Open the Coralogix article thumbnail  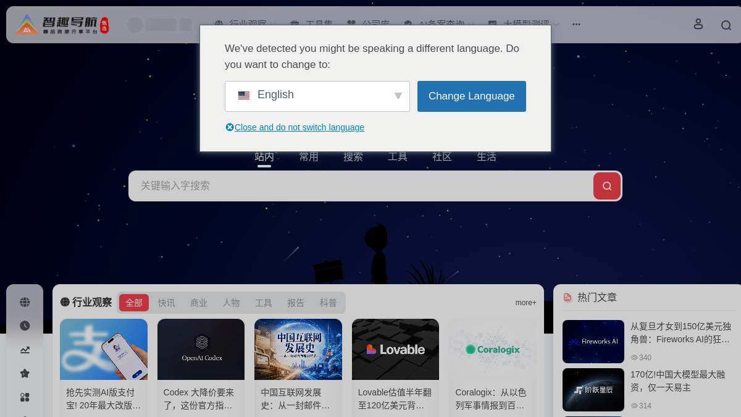493,349
